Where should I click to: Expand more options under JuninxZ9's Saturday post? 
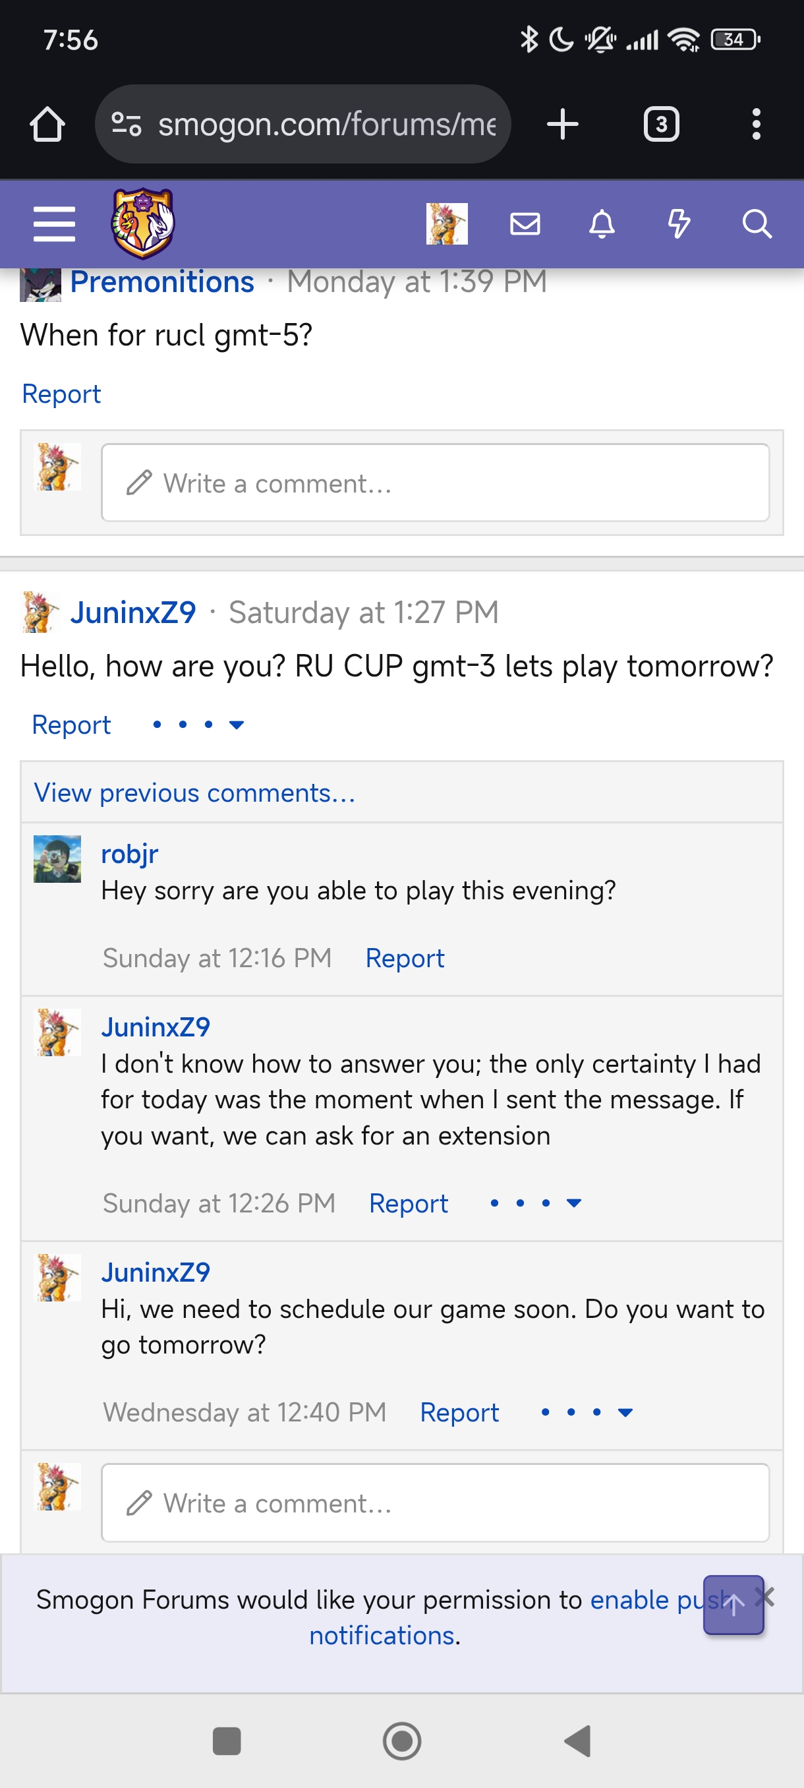[x=198, y=725]
